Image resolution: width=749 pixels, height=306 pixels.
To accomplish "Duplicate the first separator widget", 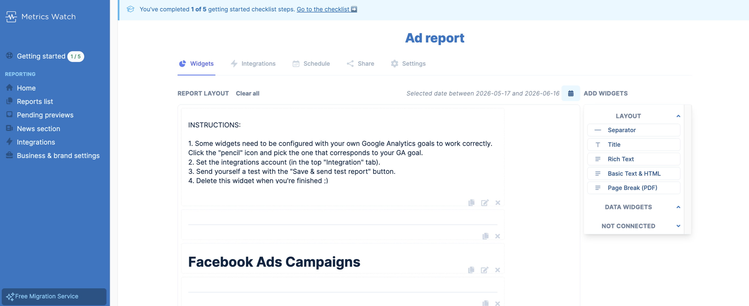I will pos(485,236).
